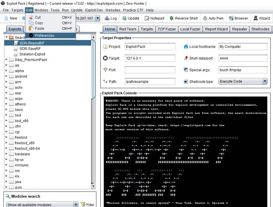
Task: Open the File menu
Action: coord(6,10)
